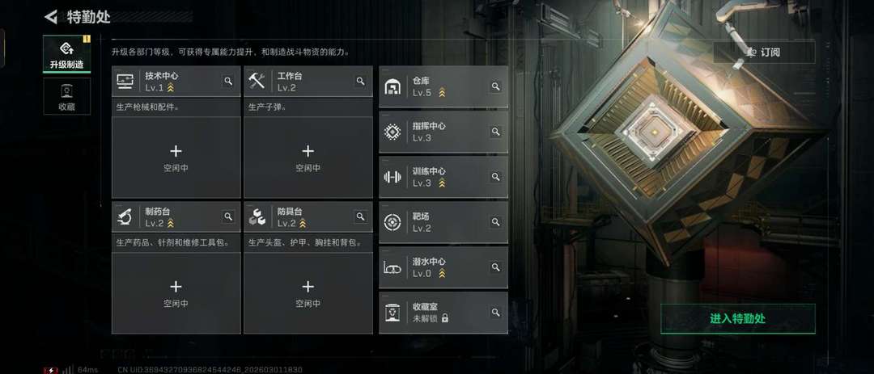Click the 订阅 subscribe button

[x=764, y=53]
